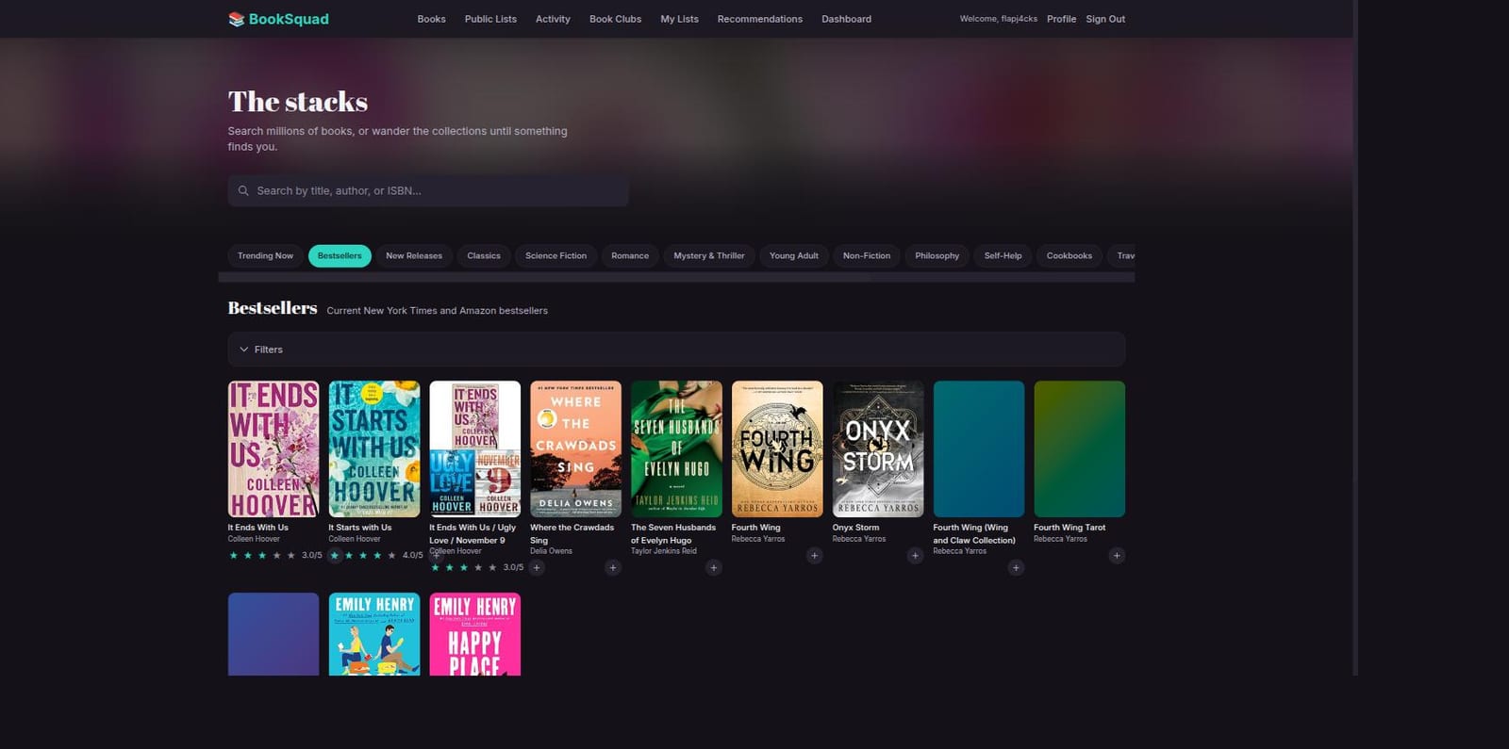This screenshot has width=1509, height=749.
Task: Add the Ugly Love / November 9 bundle via plus
Action: point(537,567)
